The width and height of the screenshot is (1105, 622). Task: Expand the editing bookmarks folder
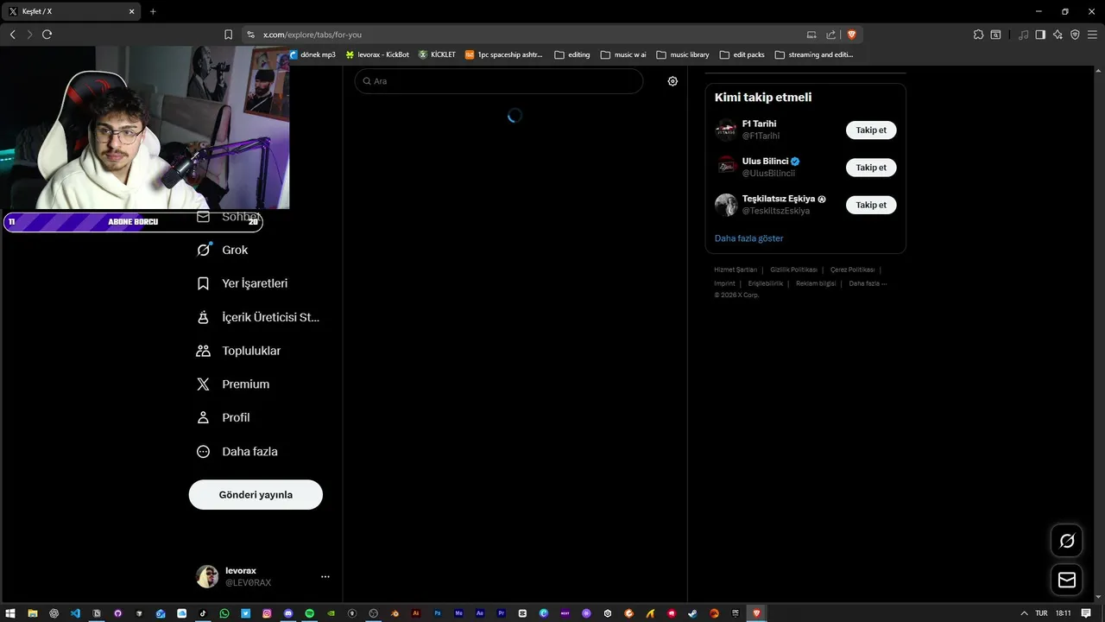click(x=572, y=54)
